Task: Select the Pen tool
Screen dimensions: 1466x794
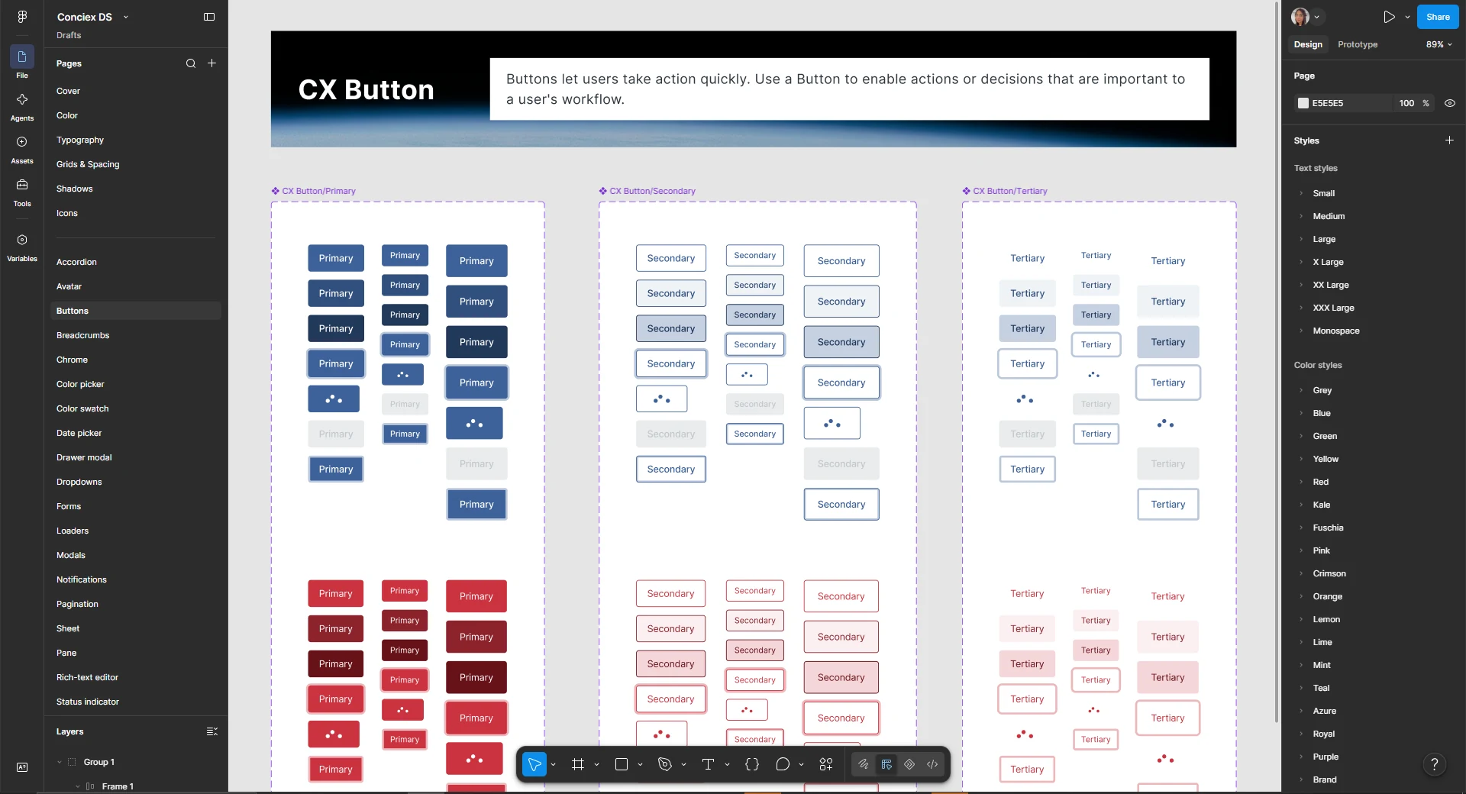Action: tap(665, 764)
